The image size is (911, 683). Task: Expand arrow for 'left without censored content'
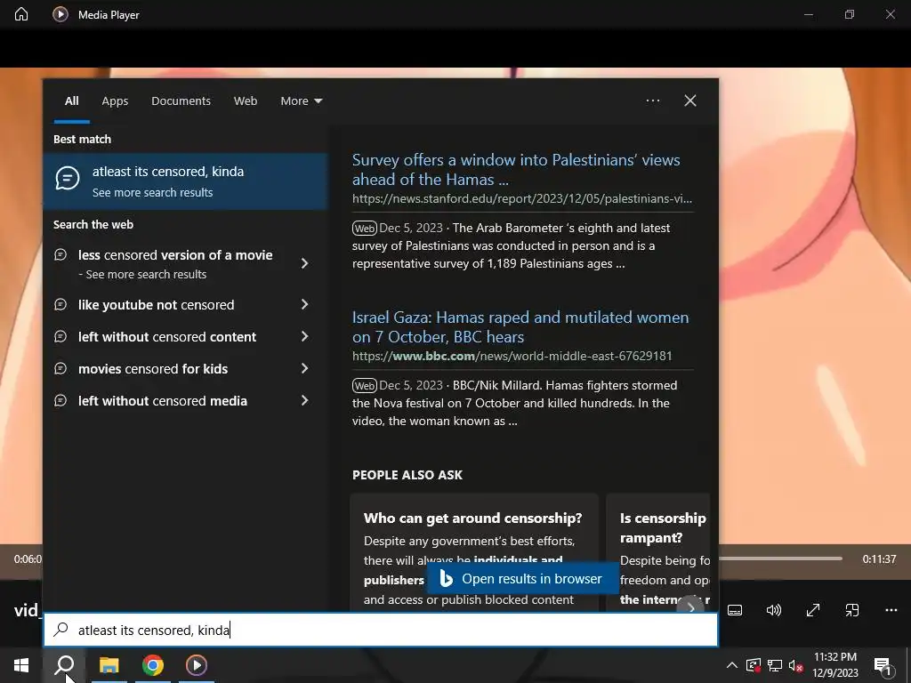304,336
